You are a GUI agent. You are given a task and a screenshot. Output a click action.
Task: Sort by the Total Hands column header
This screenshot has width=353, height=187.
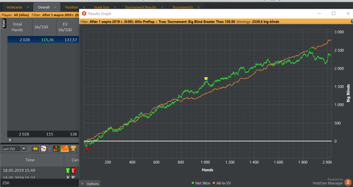(17, 27)
